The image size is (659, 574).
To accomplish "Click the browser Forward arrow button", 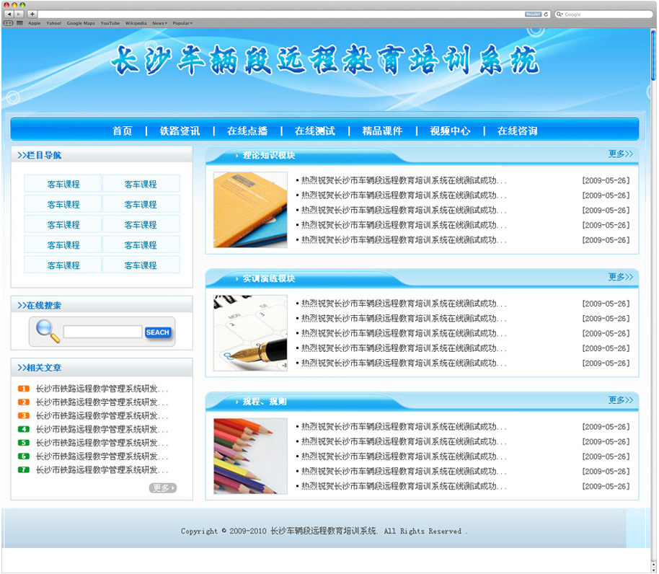I will tap(19, 14).
